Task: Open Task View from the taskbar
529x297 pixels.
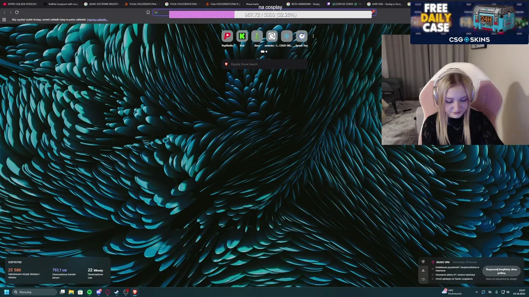Action: tap(62, 292)
